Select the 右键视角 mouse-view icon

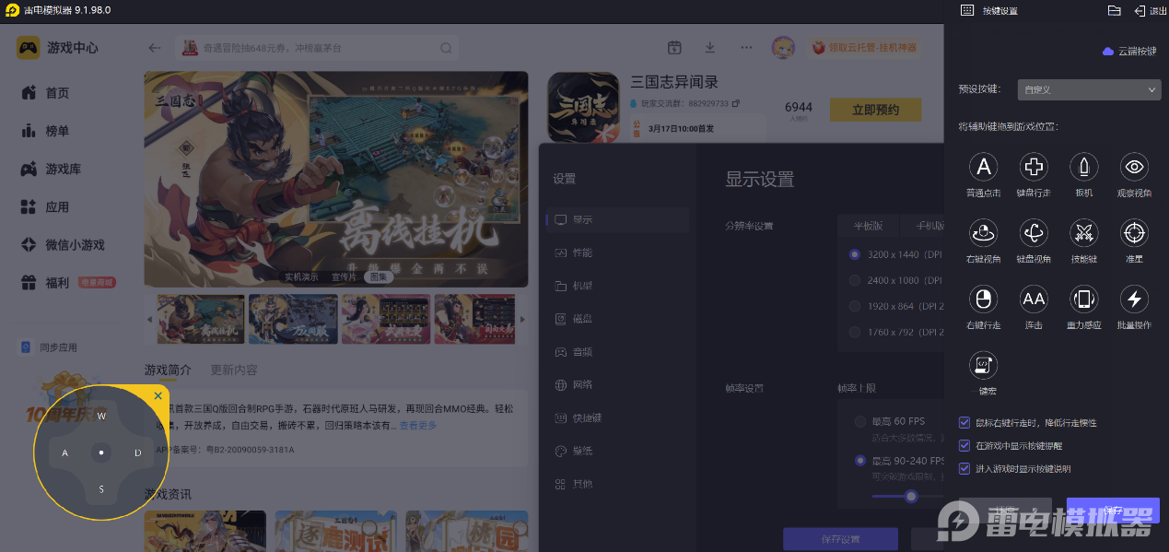click(984, 233)
